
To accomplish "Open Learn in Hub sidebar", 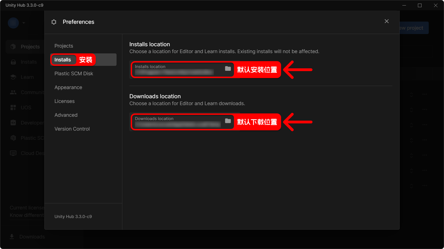I will (25, 77).
